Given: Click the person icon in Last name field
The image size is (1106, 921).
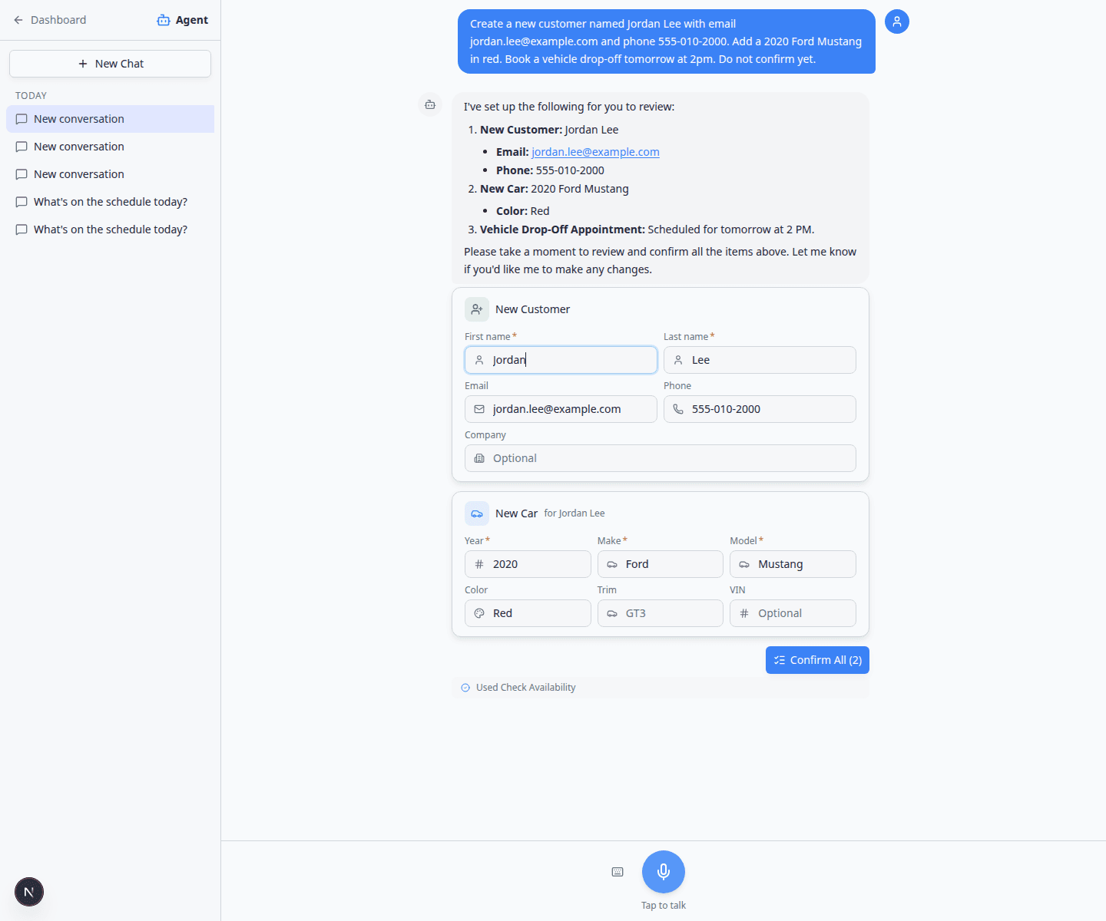Looking at the screenshot, I should [678, 360].
